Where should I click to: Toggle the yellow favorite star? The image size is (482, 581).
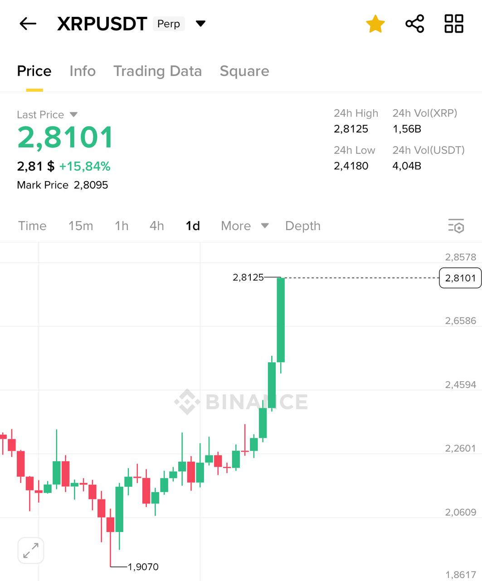375,24
